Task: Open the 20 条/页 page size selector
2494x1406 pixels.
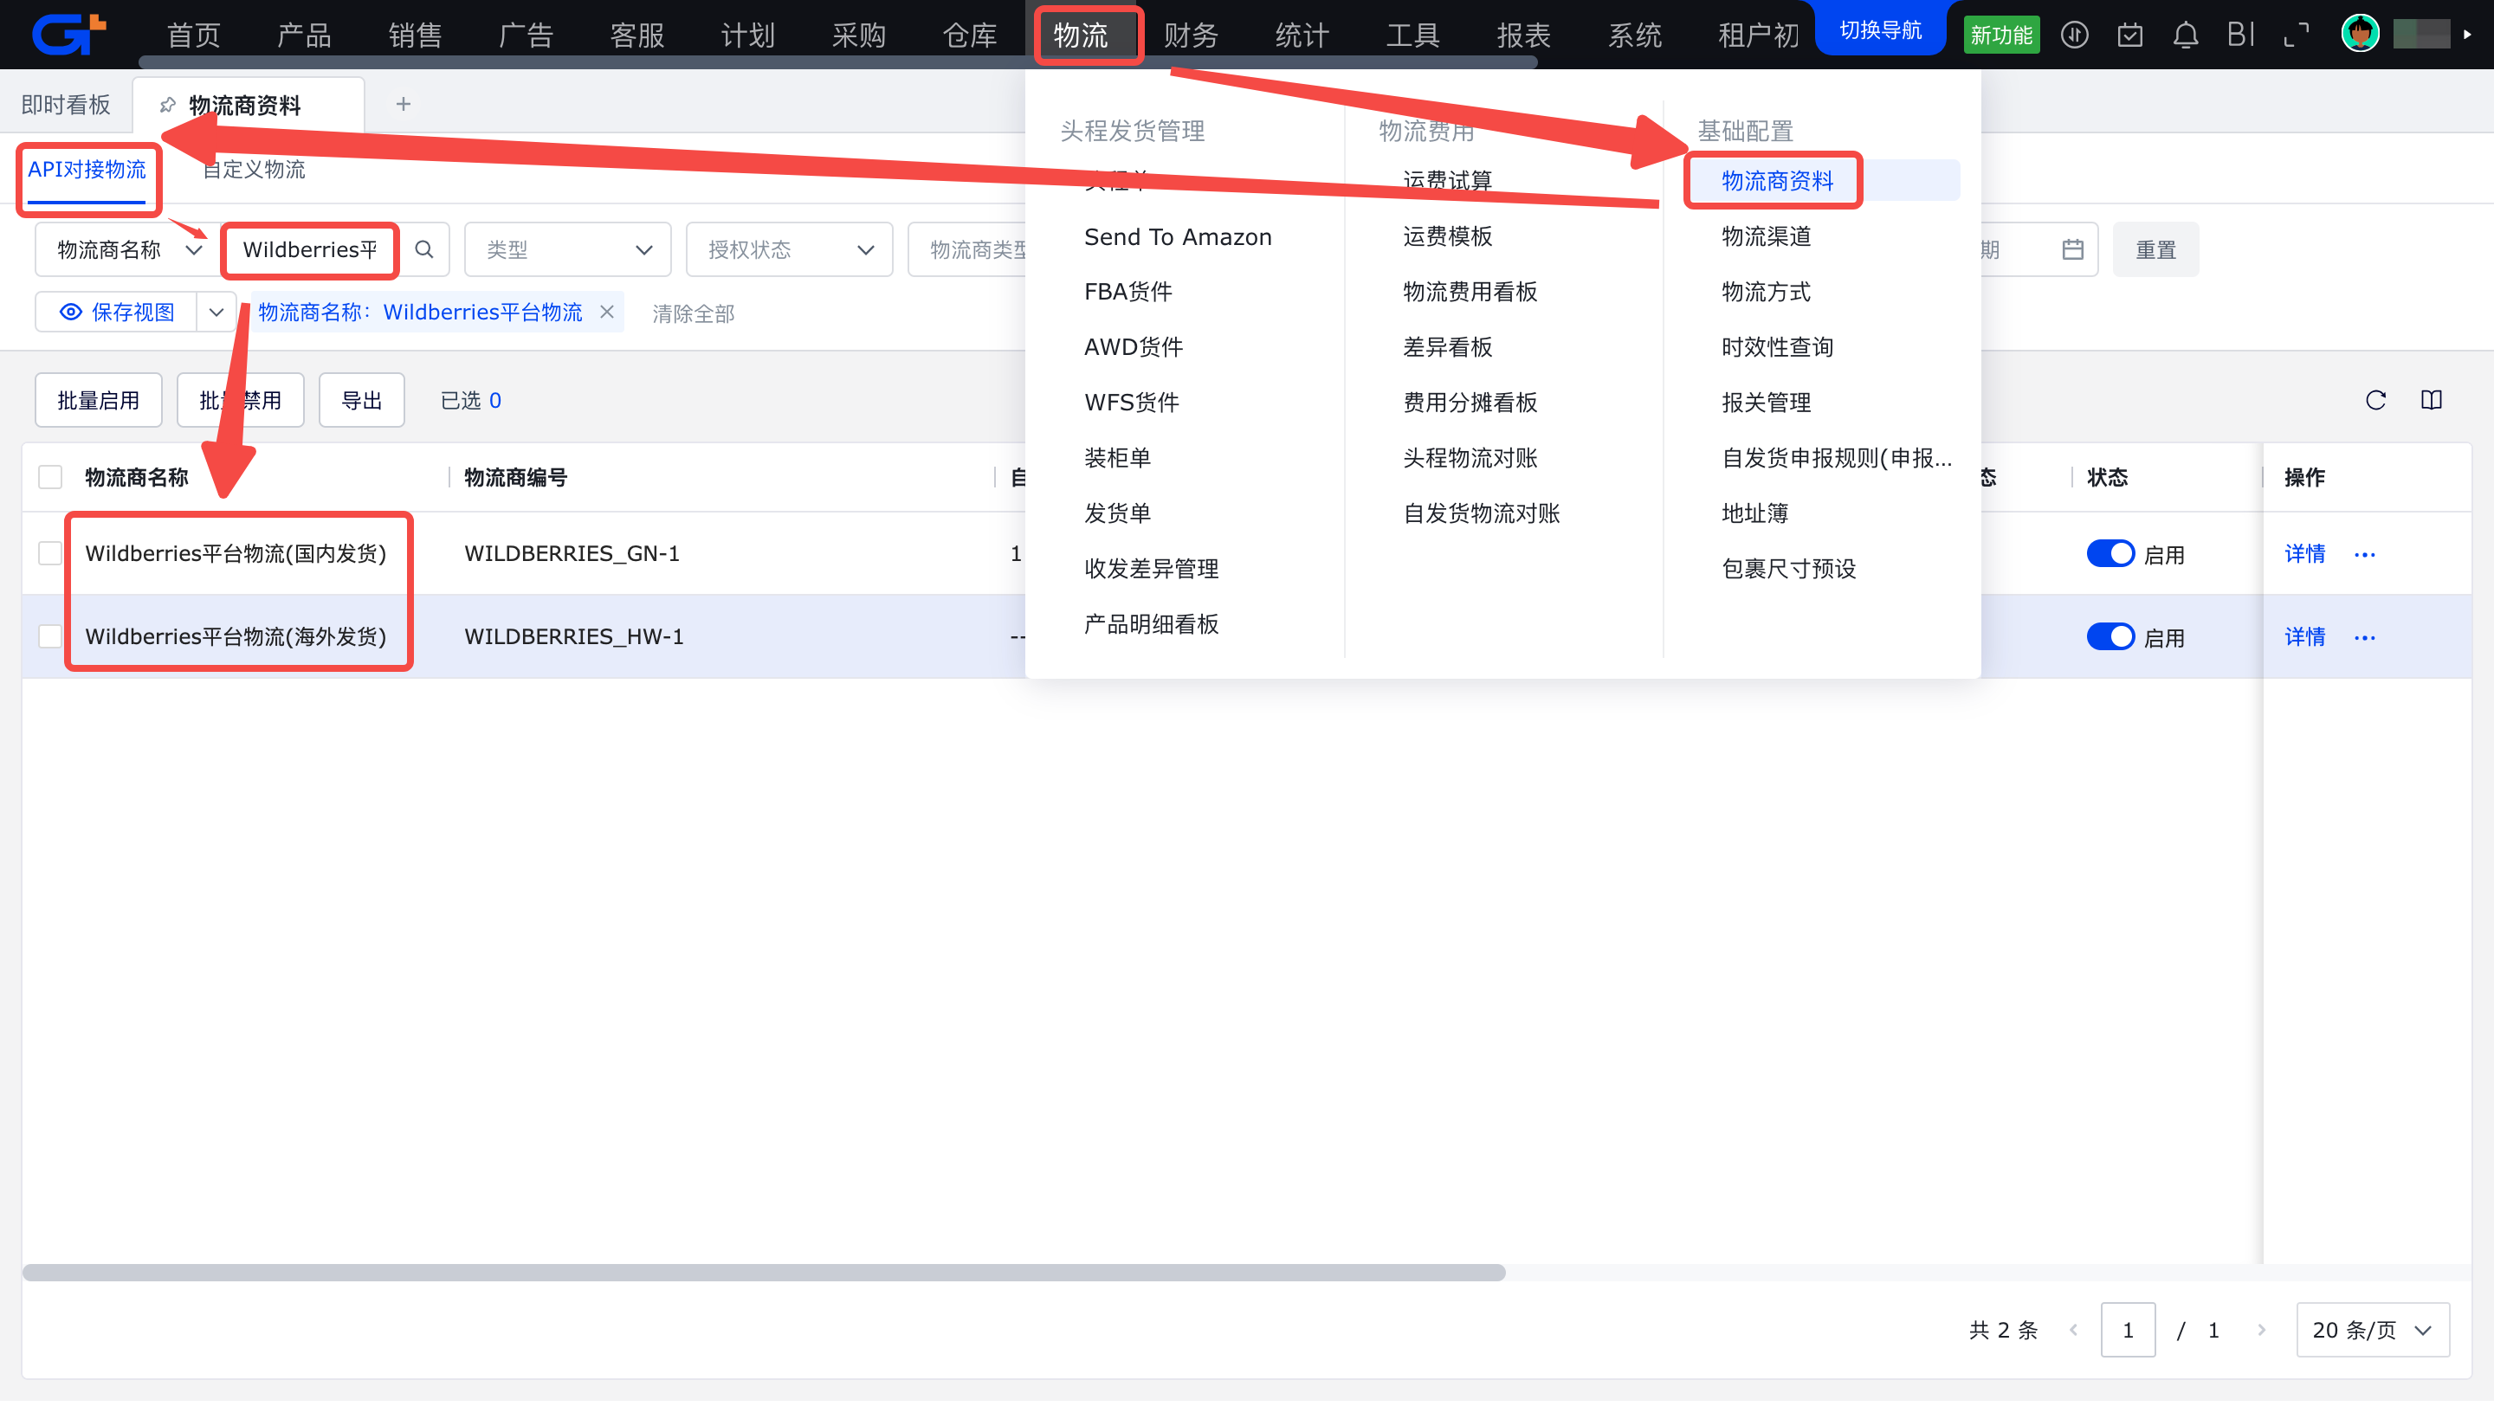Action: click(x=2371, y=1331)
